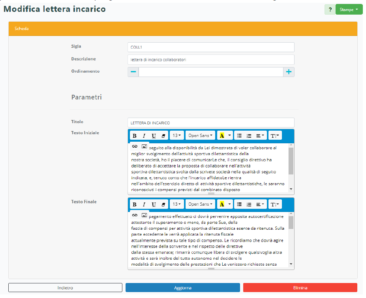Toggle italic in Testo Iniziale editor
Screen dimensions: 366x298
(144, 136)
